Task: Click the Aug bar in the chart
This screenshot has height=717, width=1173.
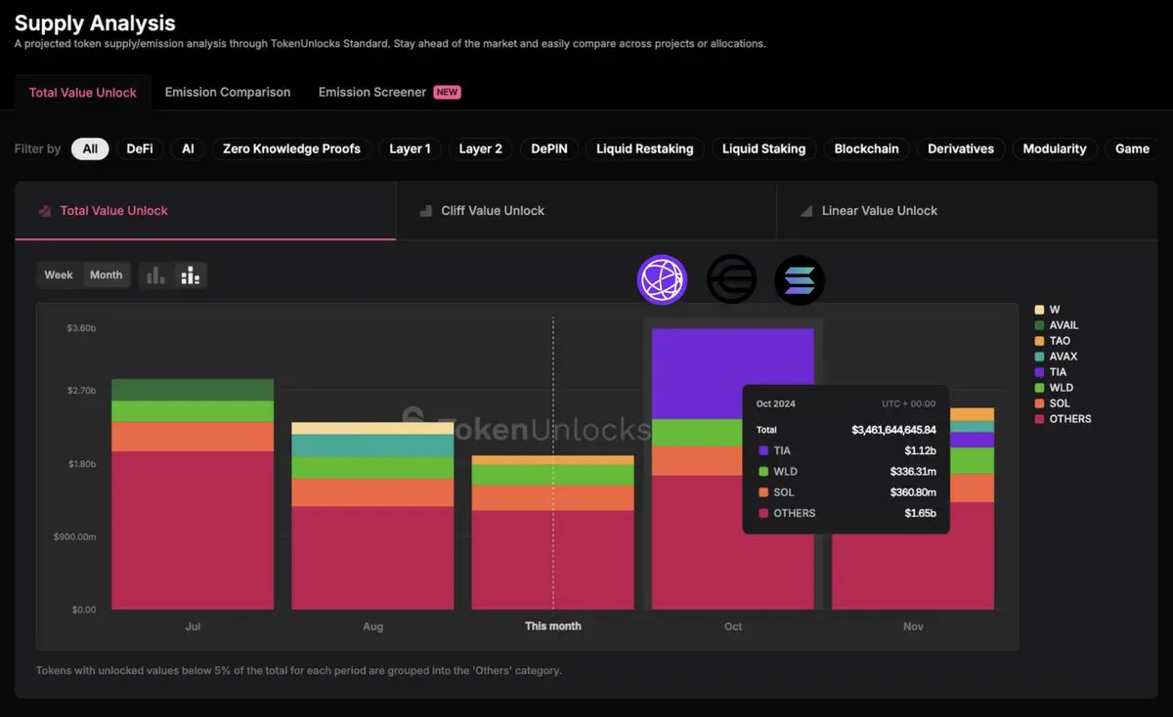Action: (x=372, y=516)
